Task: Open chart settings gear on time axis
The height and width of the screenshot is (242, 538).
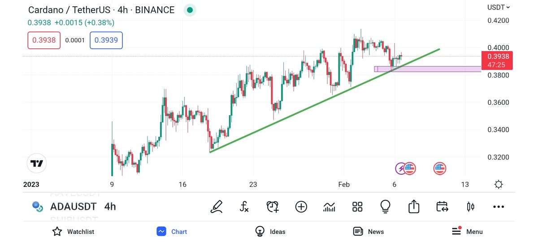Action: pyautogui.click(x=499, y=184)
